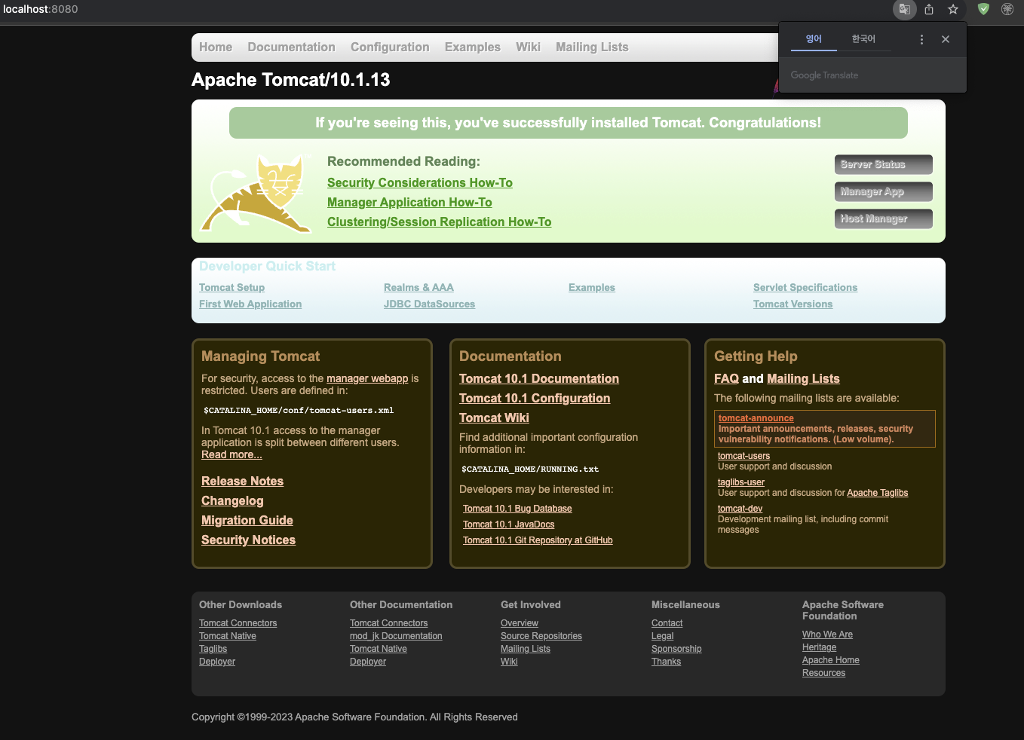
Task: Open Documentation in the navigation bar
Action: (291, 47)
